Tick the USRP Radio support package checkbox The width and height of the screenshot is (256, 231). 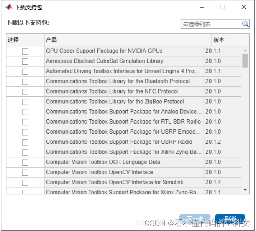coord(25,142)
